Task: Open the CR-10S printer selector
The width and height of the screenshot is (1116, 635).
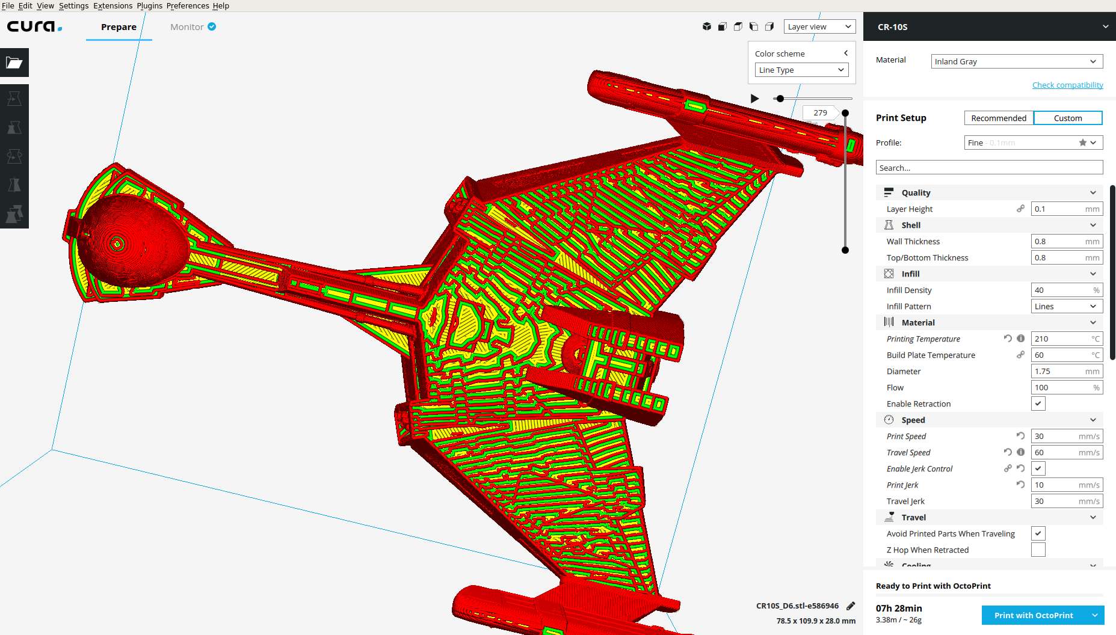Action: point(990,26)
